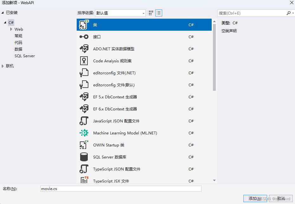Expand the Web tree node arrow
The image size is (295, 204).
point(11,29)
